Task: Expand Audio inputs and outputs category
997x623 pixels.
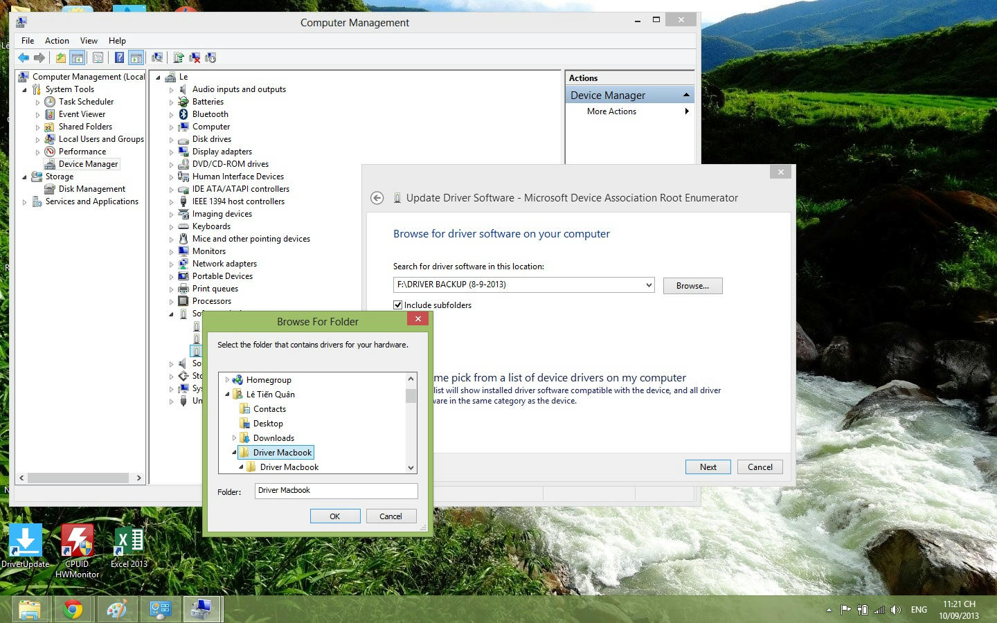Action: (x=172, y=90)
